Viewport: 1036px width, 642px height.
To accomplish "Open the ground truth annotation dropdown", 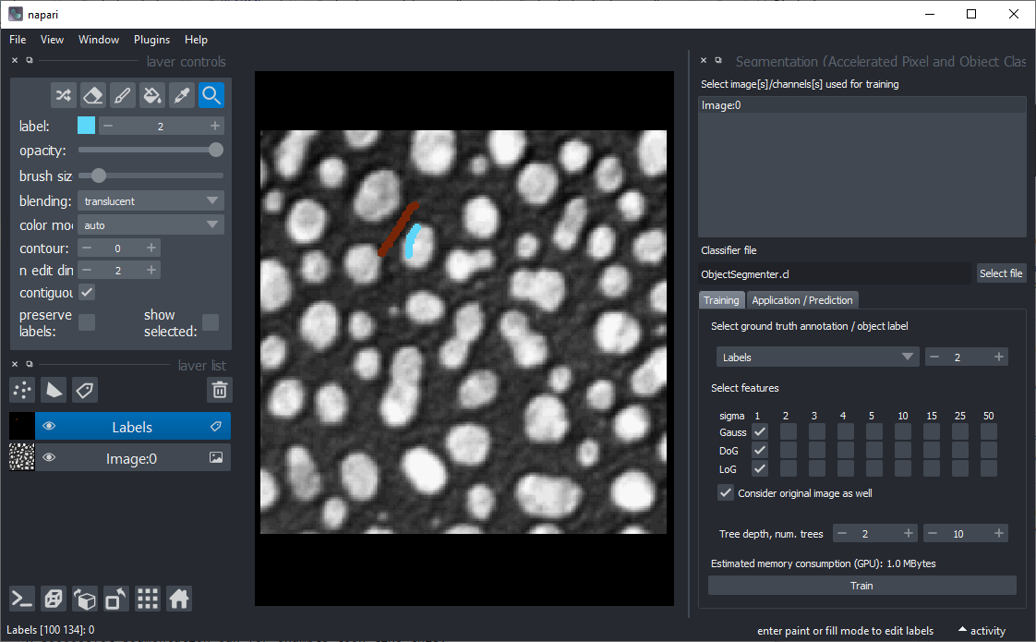I will pyautogui.click(x=816, y=357).
